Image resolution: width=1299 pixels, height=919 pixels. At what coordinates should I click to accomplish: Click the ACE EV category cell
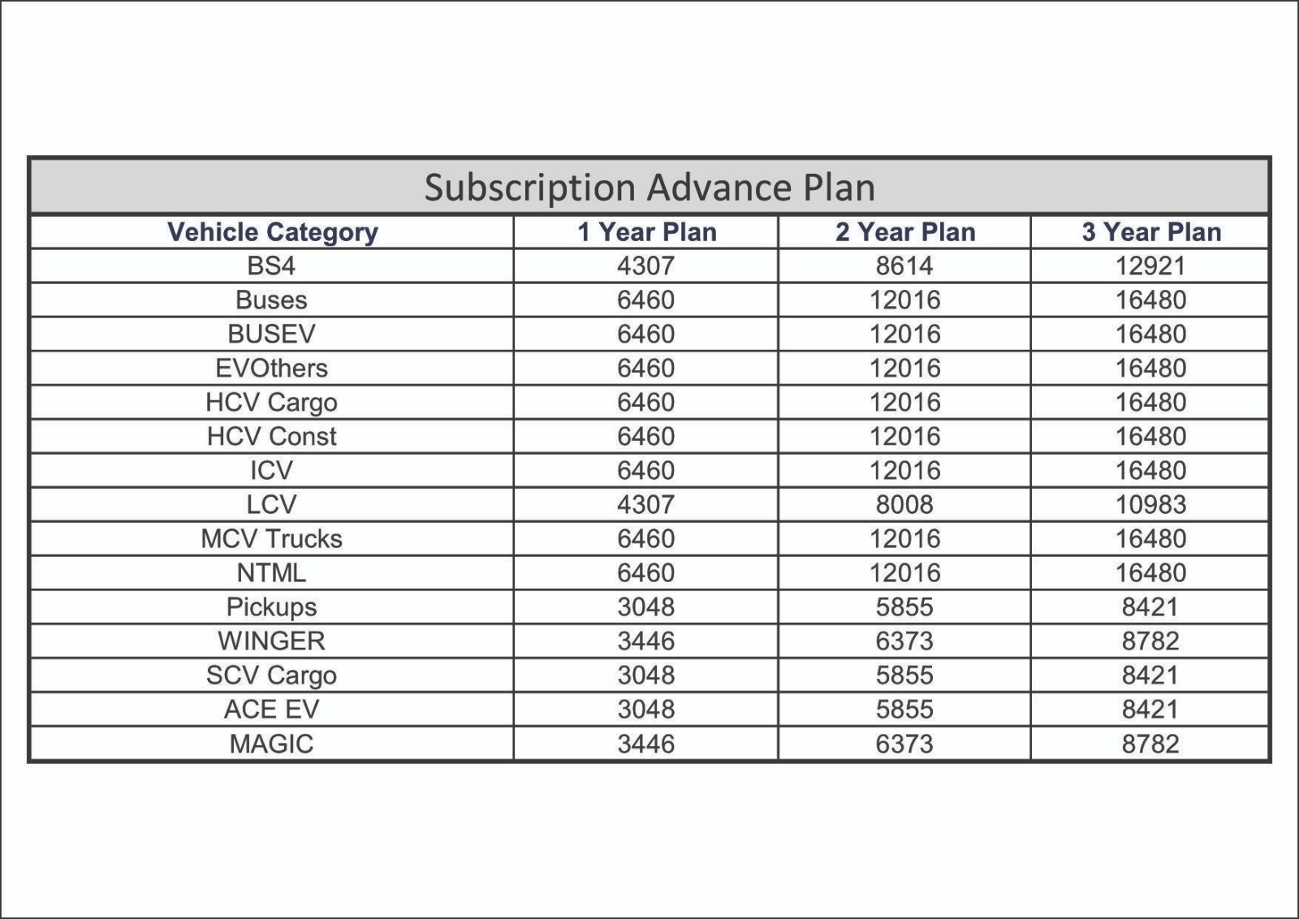coord(272,710)
